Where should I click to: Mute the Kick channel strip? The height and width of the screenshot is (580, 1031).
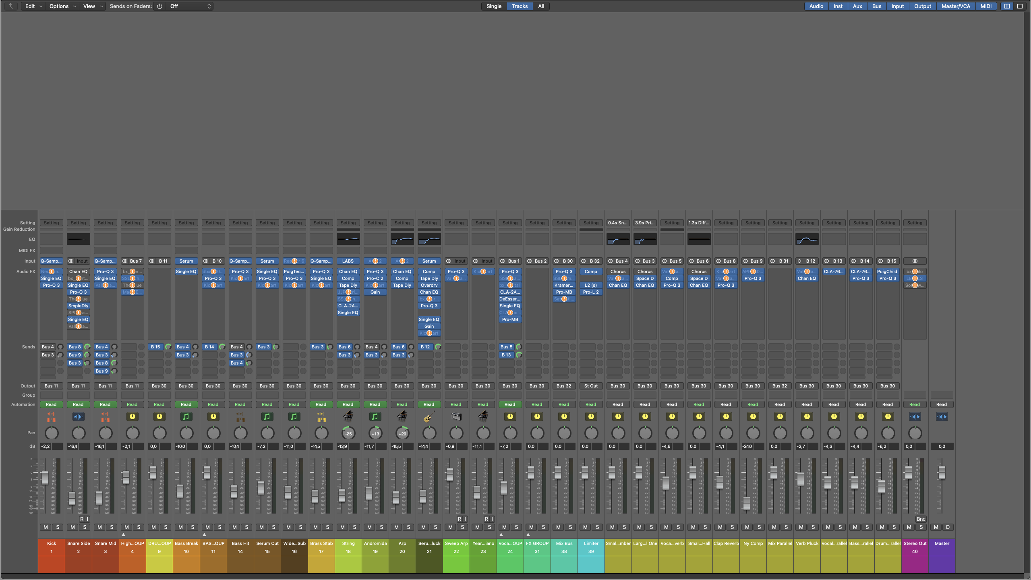click(x=46, y=527)
